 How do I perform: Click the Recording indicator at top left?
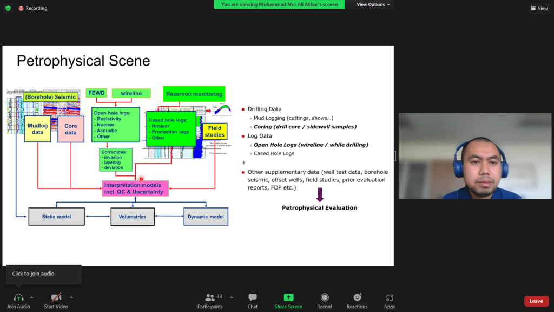(33, 8)
